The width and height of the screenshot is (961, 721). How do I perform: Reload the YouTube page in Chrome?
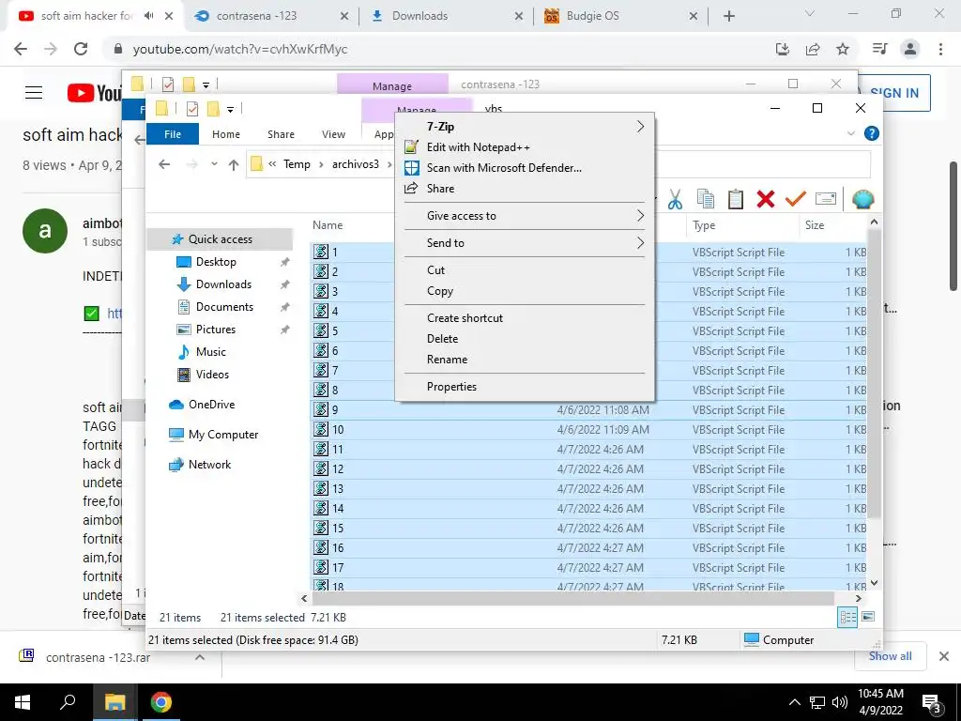point(81,49)
